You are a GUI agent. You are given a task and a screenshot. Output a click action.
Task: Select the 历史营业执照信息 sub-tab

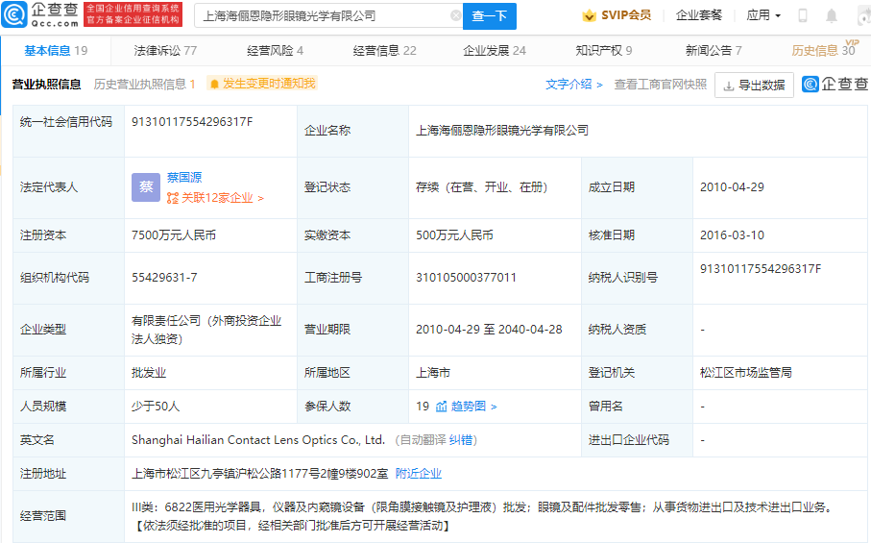pos(144,85)
